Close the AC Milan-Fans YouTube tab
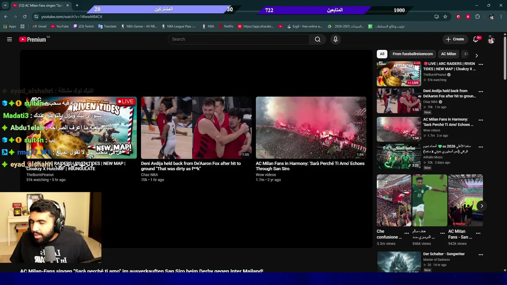 tap(67, 6)
